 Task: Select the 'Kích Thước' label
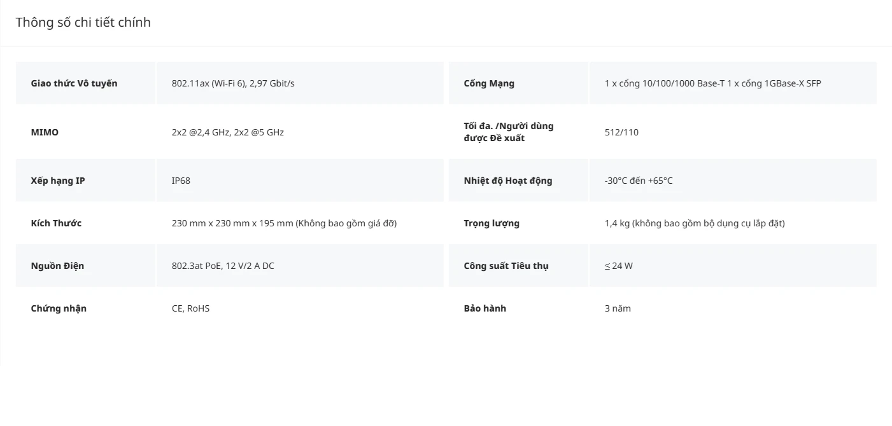[x=56, y=223]
